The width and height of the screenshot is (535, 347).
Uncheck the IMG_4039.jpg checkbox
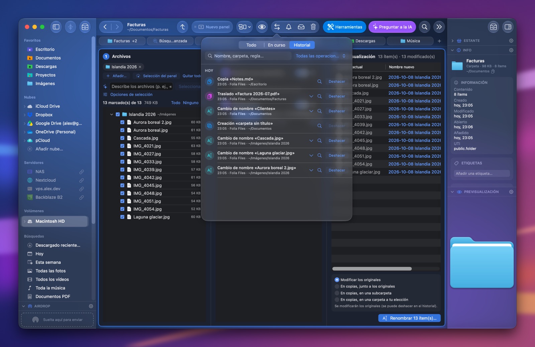pyautogui.click(x=122, y=169)
